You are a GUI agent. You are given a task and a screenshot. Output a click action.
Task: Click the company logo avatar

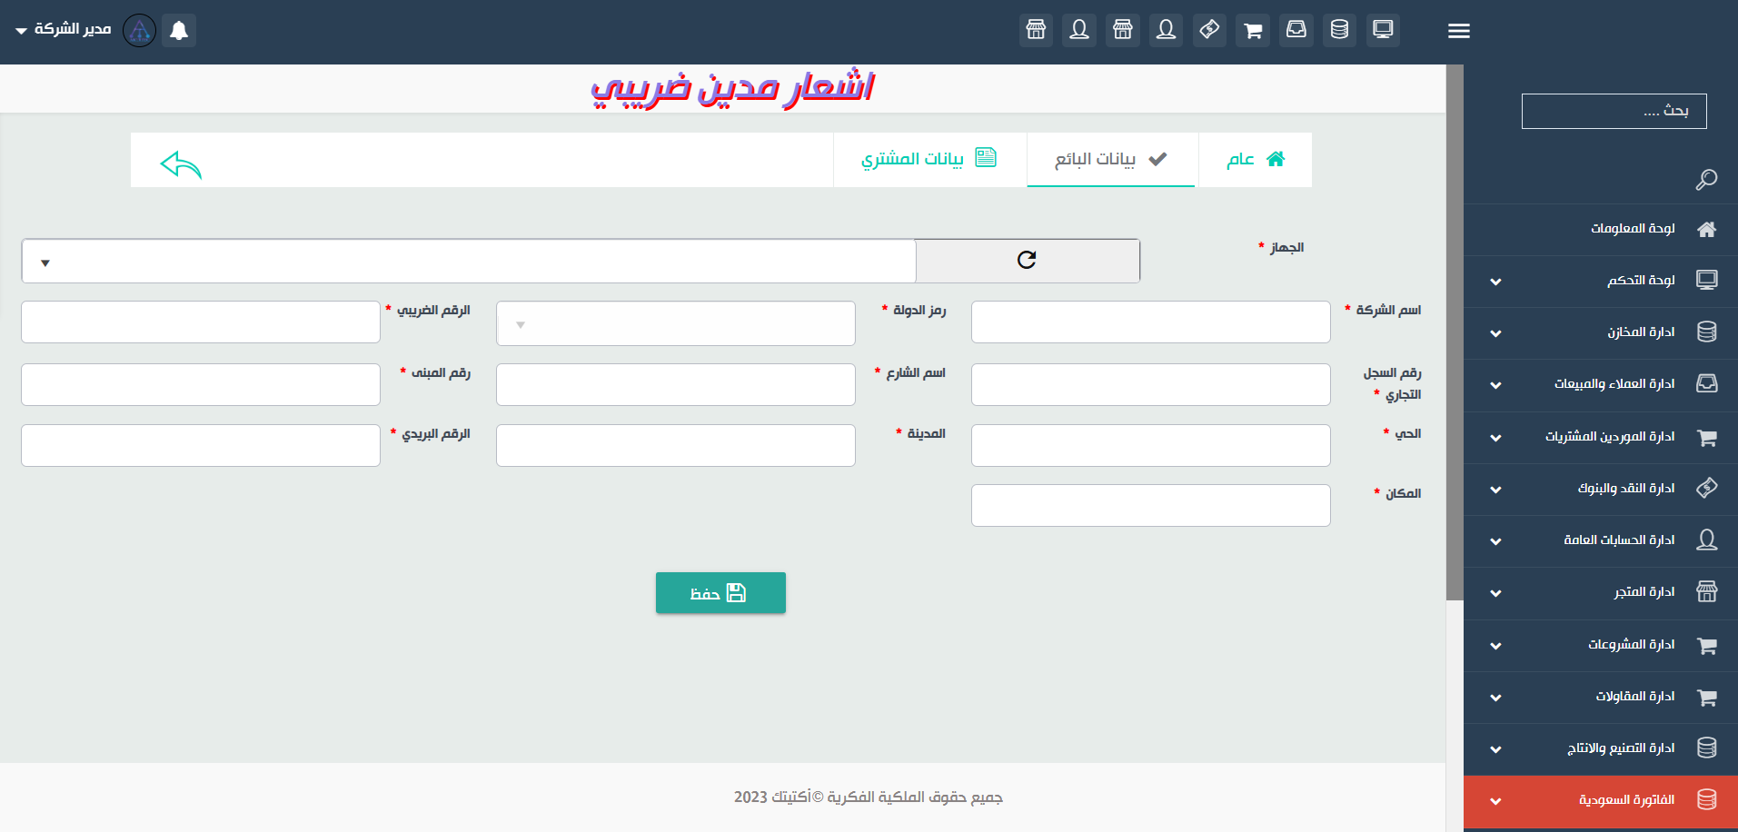[139, 30]
